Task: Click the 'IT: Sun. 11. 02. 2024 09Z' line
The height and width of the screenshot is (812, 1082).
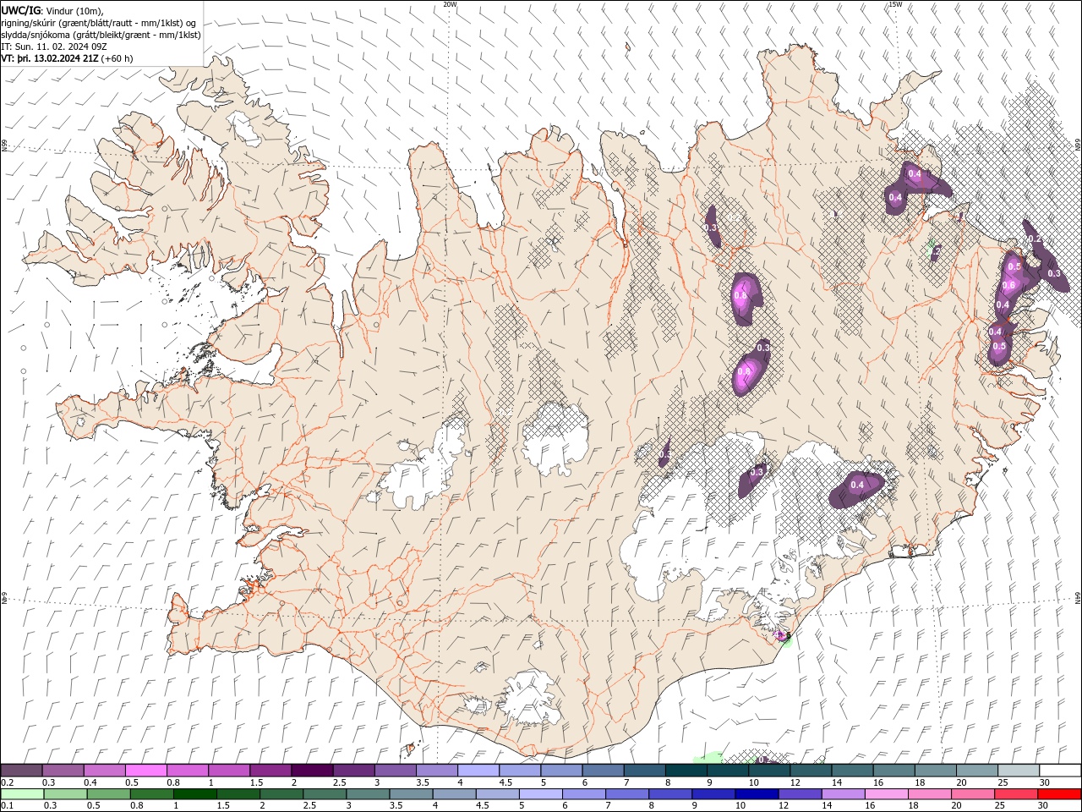Action: tap(53, 47)
